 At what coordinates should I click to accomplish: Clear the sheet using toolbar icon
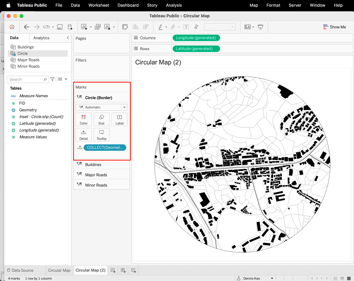coord(107,27)
